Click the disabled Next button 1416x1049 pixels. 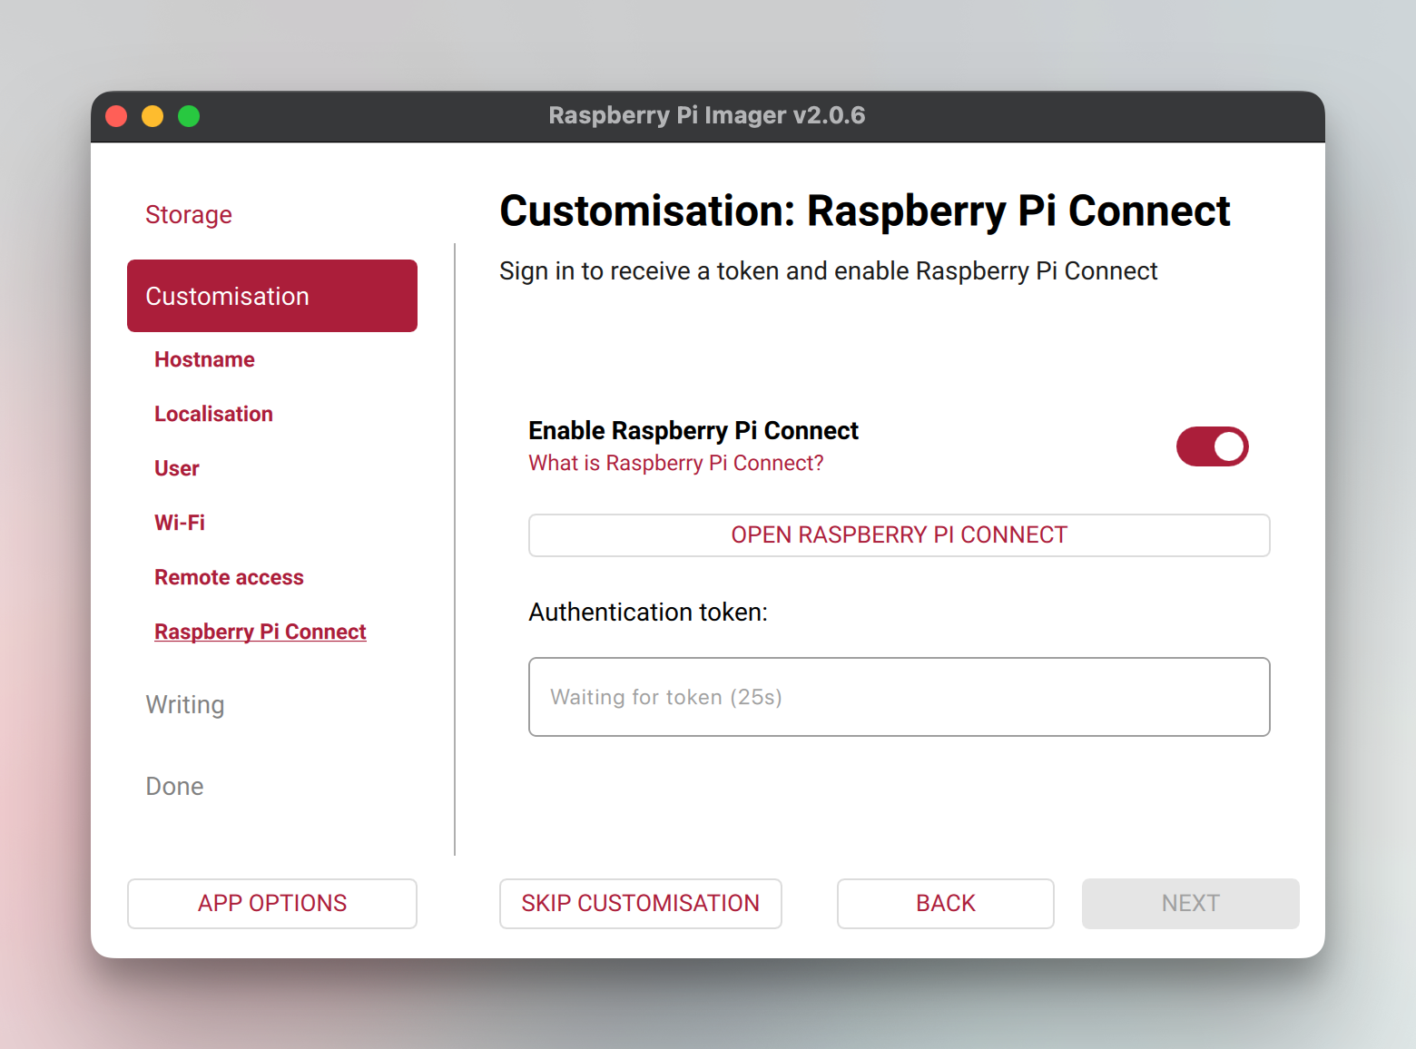point(1191,904)
